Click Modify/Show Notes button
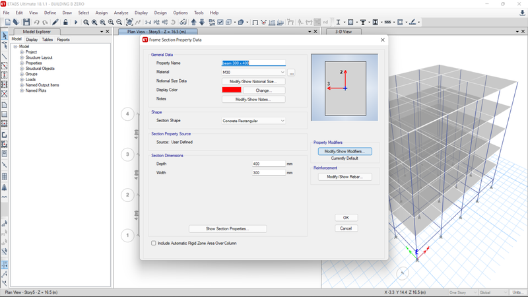 coord(253,100)
